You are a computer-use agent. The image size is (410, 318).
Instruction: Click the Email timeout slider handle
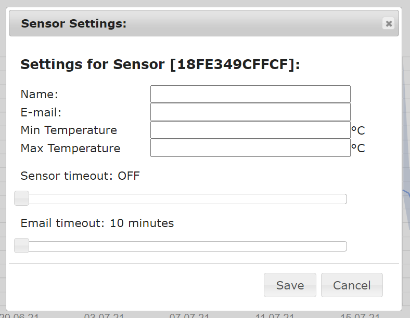point(21,245)
